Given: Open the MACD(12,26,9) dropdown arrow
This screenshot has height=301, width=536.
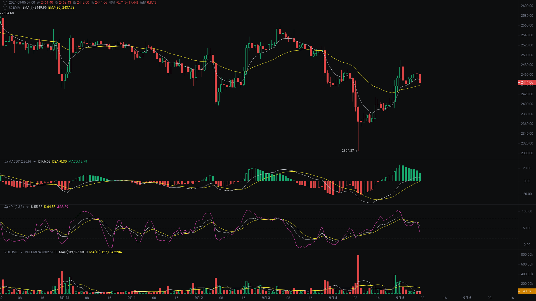Looking at the screenshot, I should tap(34, 162).
